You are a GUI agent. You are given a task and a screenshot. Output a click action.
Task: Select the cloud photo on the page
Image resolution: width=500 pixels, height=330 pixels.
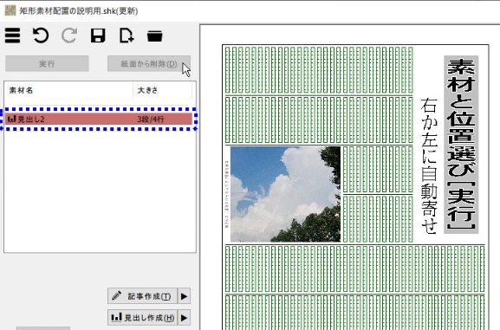coord(285,194)
